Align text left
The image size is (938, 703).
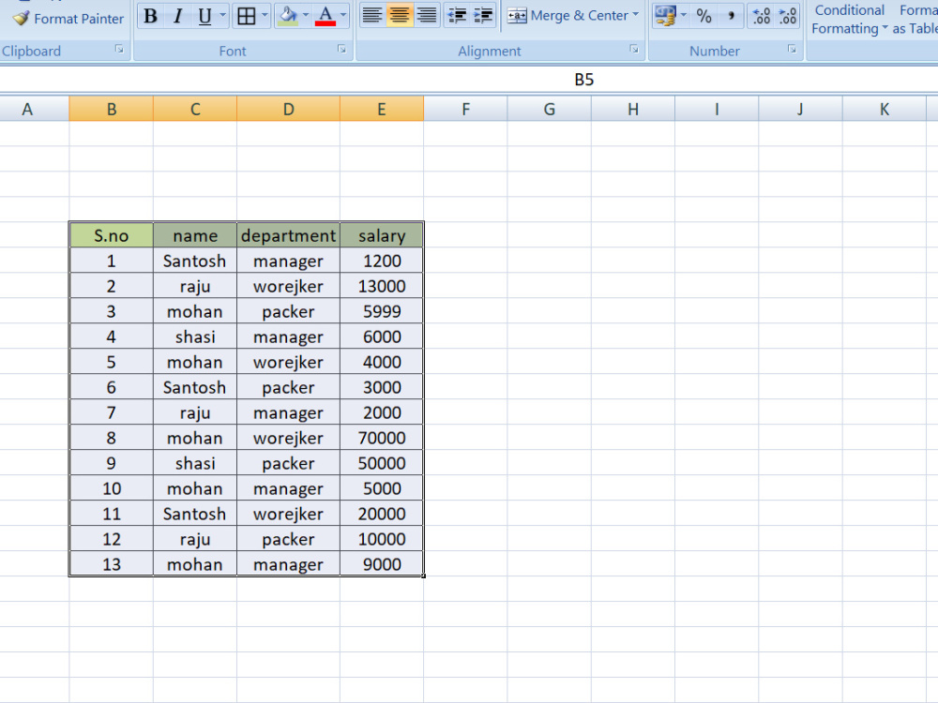tap(372, 16)
